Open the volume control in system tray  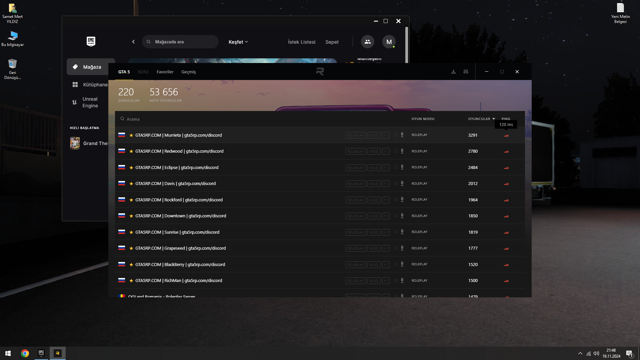coord(596,353)
